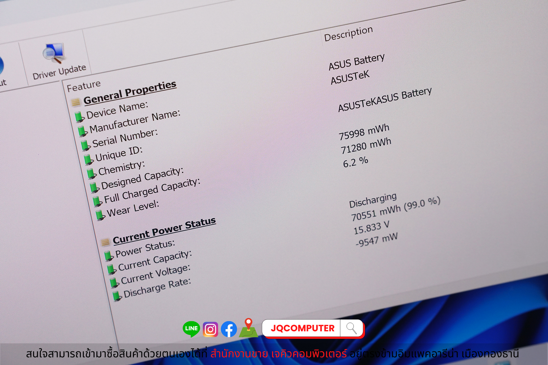The width and height of the screenshot is (548, 365).
Task: Select the Current Voltage row label
Action: (x=156, y=274)
